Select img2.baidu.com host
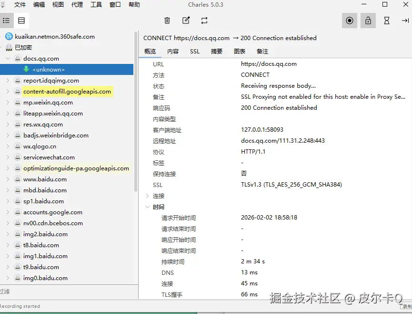Viewport: 412px width, 314px height. point(45,234)
